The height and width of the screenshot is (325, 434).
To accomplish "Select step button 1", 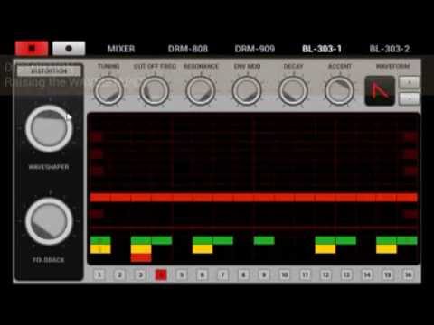I will tap(99, 274).
